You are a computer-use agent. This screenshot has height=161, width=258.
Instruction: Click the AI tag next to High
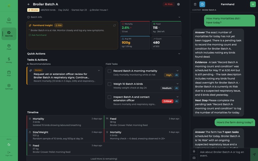176,75
